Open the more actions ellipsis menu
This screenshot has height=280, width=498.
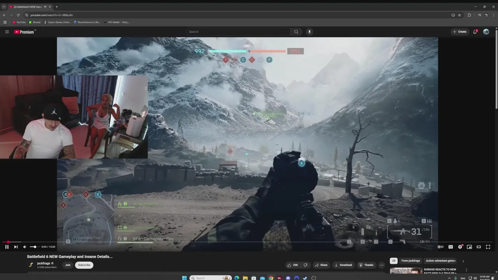(x=382, y=265)
